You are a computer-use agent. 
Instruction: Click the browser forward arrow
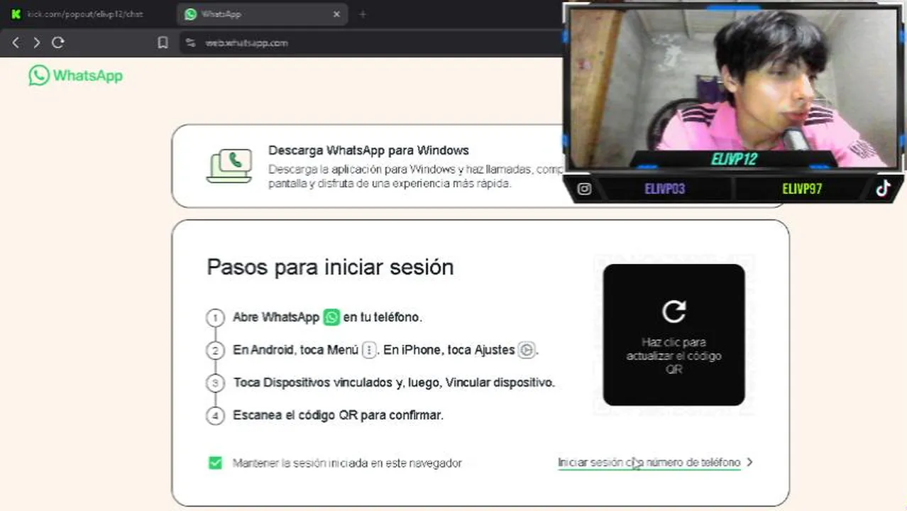pos(37,43)
